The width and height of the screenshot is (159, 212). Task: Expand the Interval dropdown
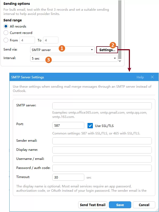click(74, 58)
